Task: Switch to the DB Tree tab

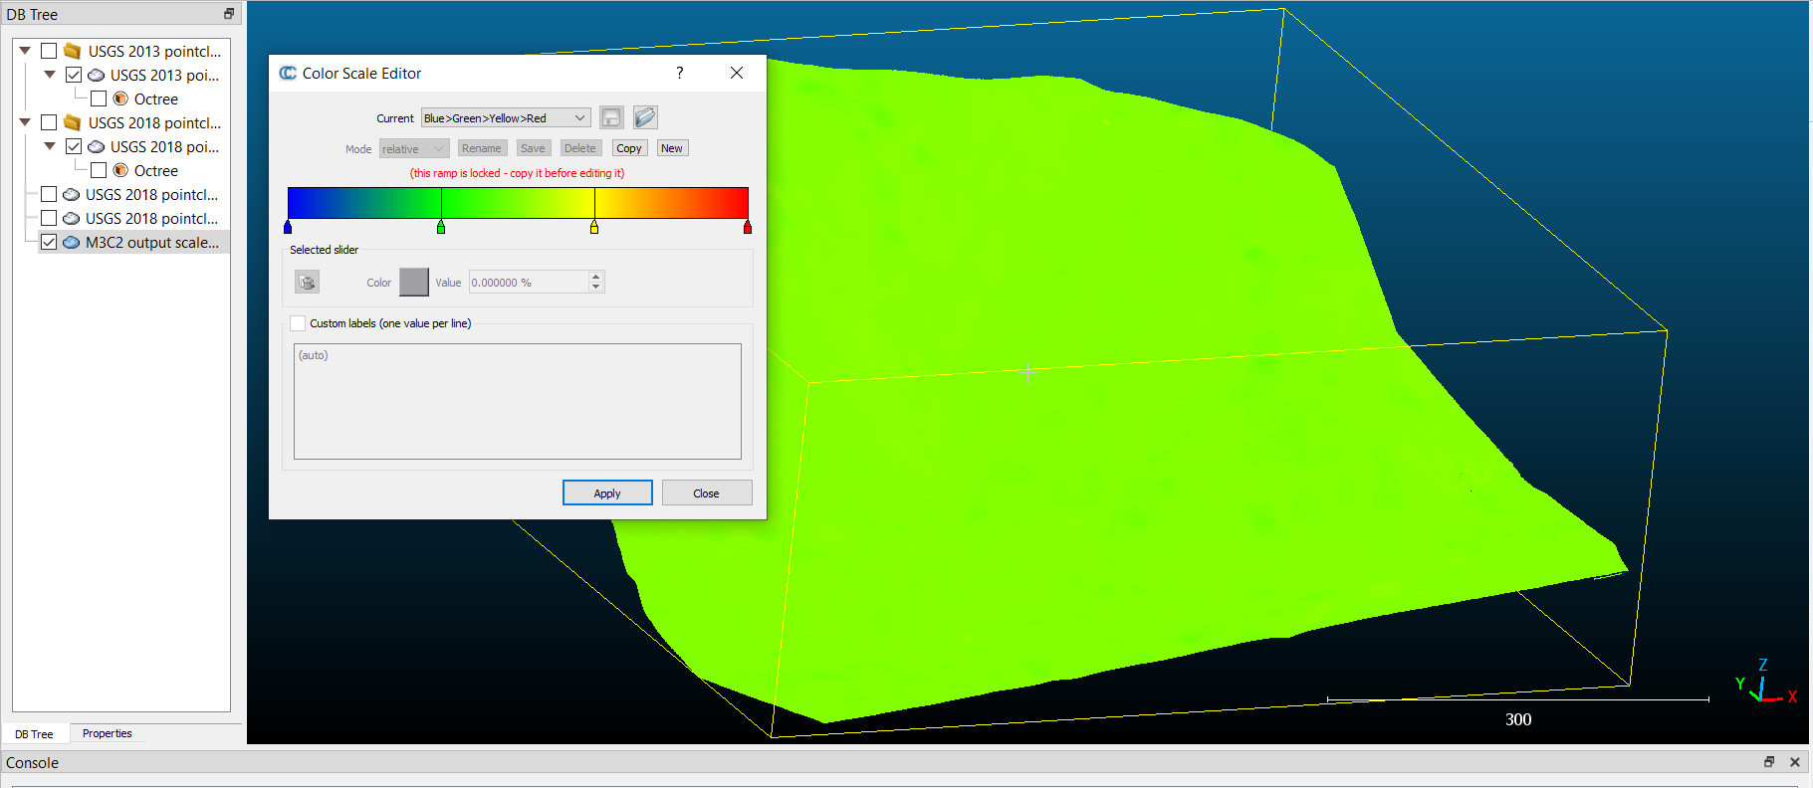Action: point(35,734)
